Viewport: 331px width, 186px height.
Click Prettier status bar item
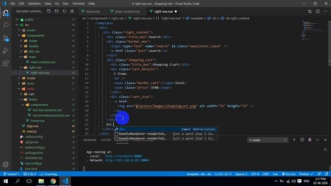306,174
